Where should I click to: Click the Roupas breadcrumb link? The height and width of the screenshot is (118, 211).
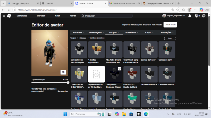click(x=73, y=38)
